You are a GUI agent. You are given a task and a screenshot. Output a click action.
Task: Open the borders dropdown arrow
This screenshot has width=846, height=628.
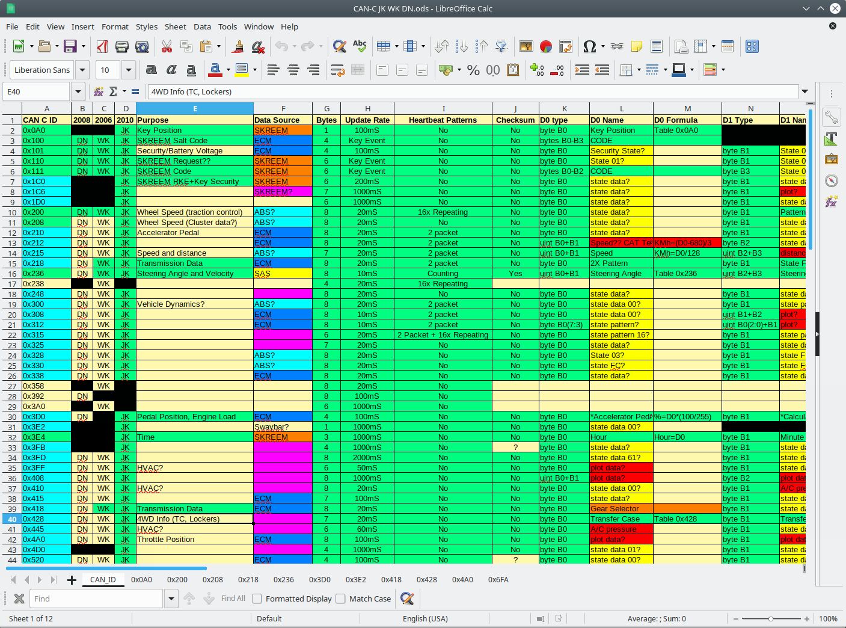pyautogui.click(x=639, y=70)
